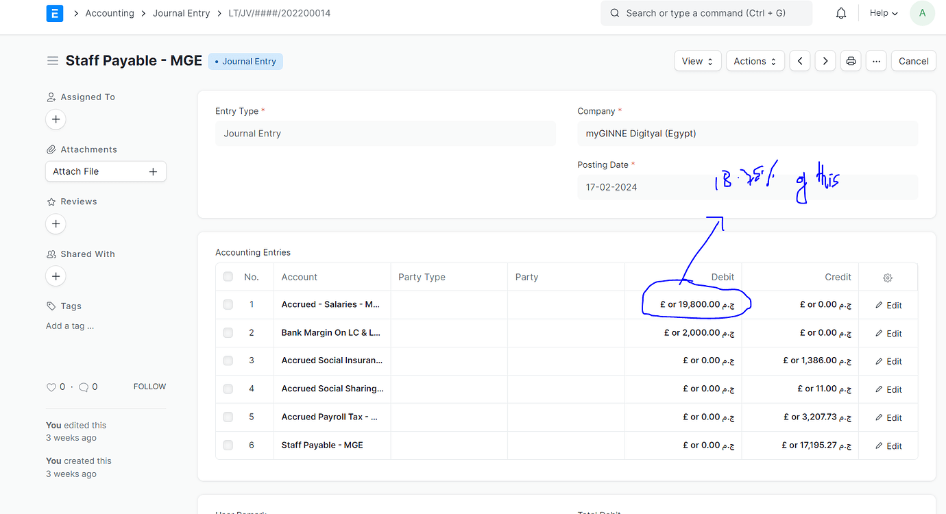Open the Actions dropdown
Image resolution: width=946 pixels, height=514 pixels.
coord(755,60)
